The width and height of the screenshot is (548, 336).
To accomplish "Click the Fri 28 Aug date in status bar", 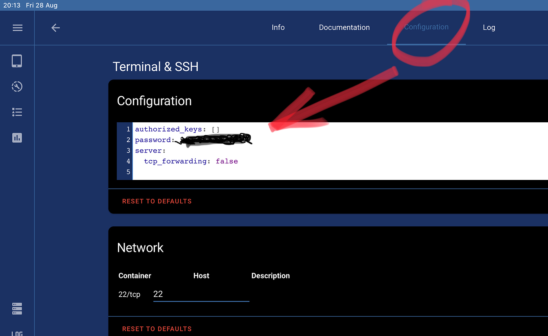I will coord(42,5).
